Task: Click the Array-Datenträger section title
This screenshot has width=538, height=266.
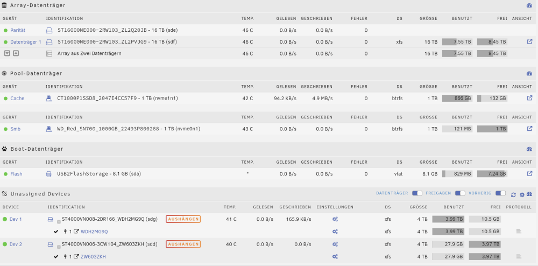Action: (x=38, y=5)
